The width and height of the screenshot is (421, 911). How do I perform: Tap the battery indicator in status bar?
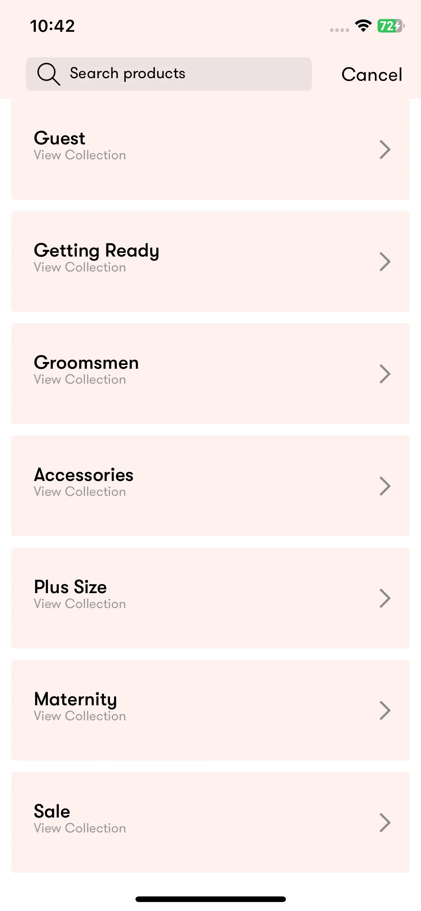point(391,26)
